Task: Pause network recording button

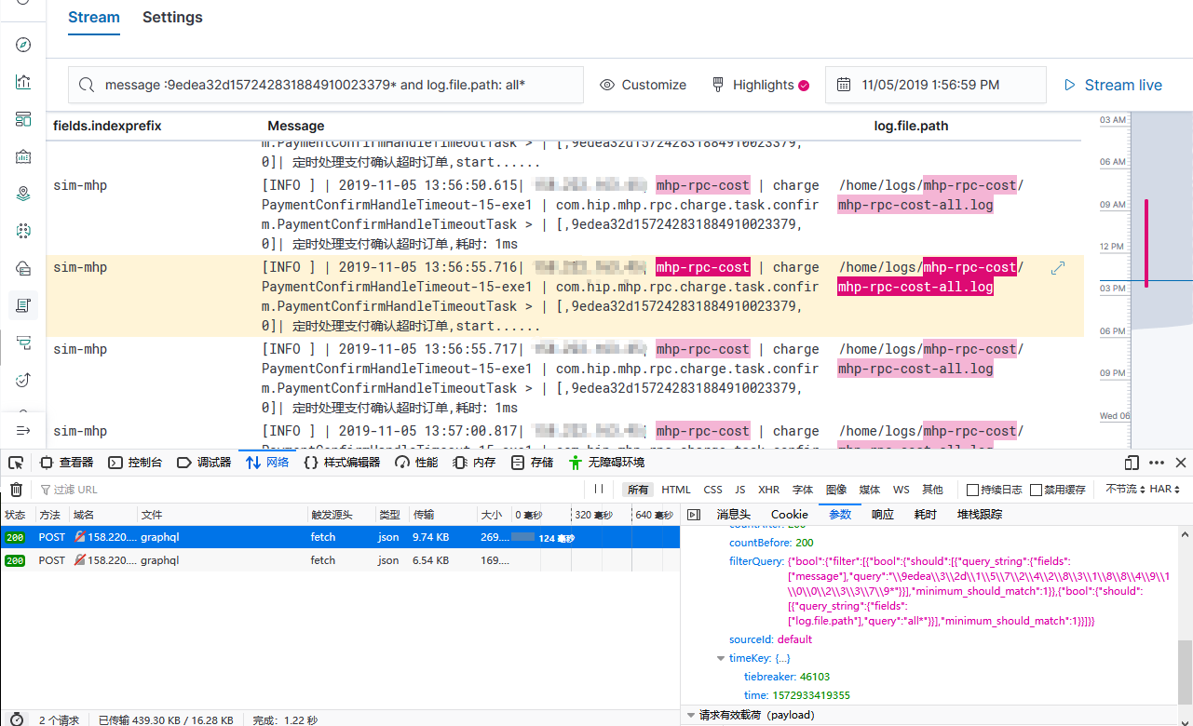Action: (599, 490)
